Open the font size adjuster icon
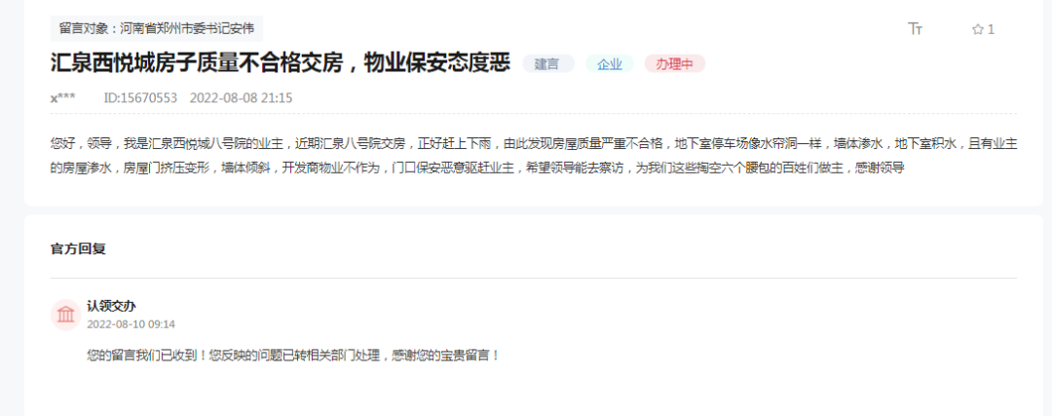 click(915, 28)
